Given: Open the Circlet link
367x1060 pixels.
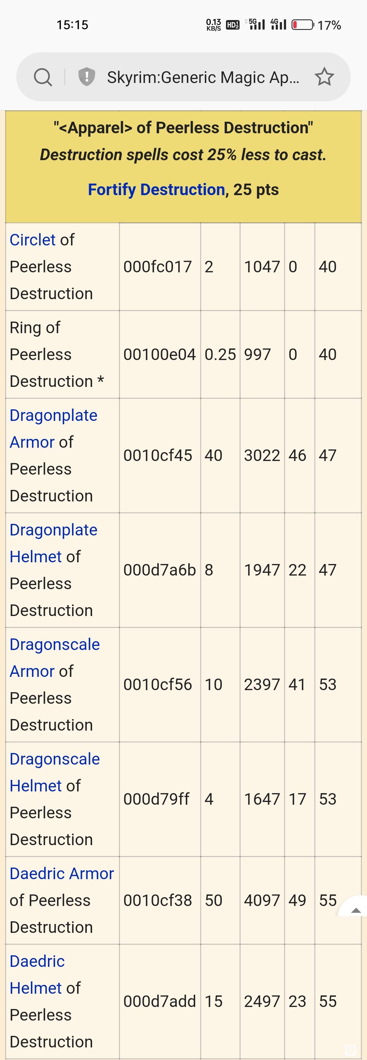Looking at the screenshot, I should tap(33, 240).
